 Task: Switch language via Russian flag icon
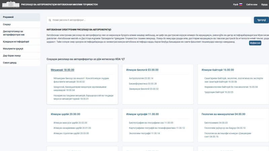pyautogui.click(x=241, y=5)
